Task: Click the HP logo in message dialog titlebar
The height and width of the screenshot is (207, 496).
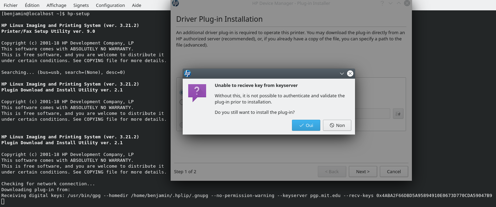Action: [x=188, y=73]
